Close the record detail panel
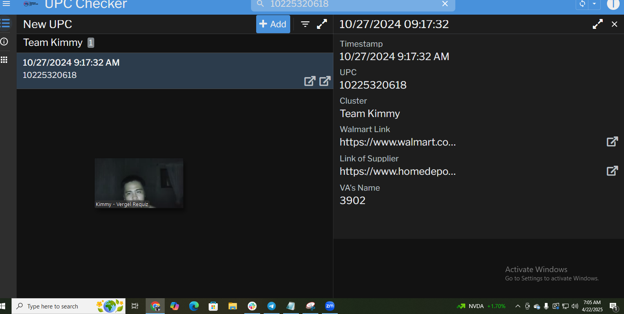Screen dimensions: 624x314 point(614,24)
